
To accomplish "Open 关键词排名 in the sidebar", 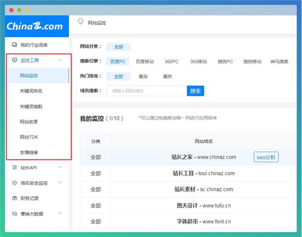I will 31,91.
